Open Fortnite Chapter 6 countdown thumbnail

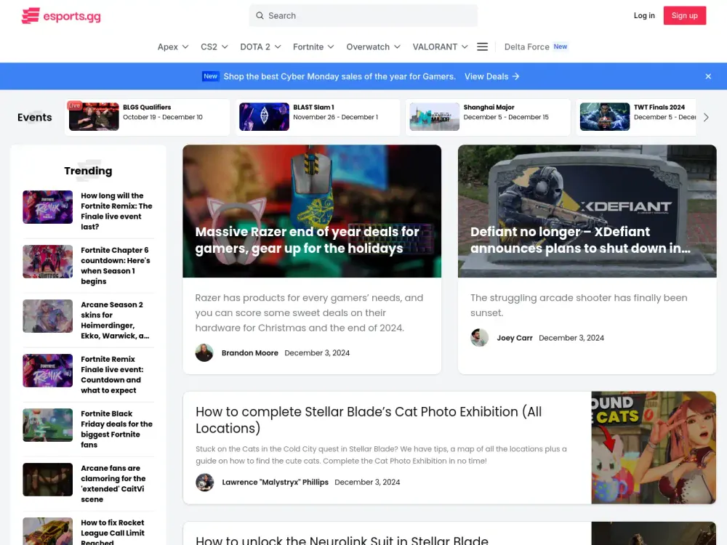pos(48,262)
